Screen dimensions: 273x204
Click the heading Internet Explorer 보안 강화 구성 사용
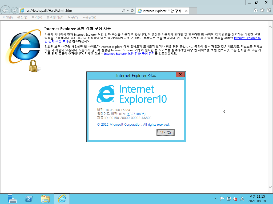[x=78, y=29]
